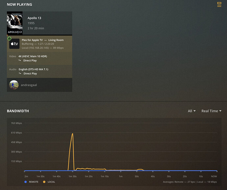
Task: Click the view mode toggle icon
Action: (219, 4)
